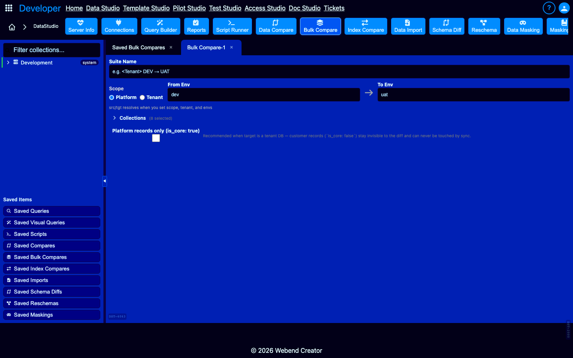The image size is (573, 358).
Task: Open Template Studio link
Action: [x=146, y=8]
